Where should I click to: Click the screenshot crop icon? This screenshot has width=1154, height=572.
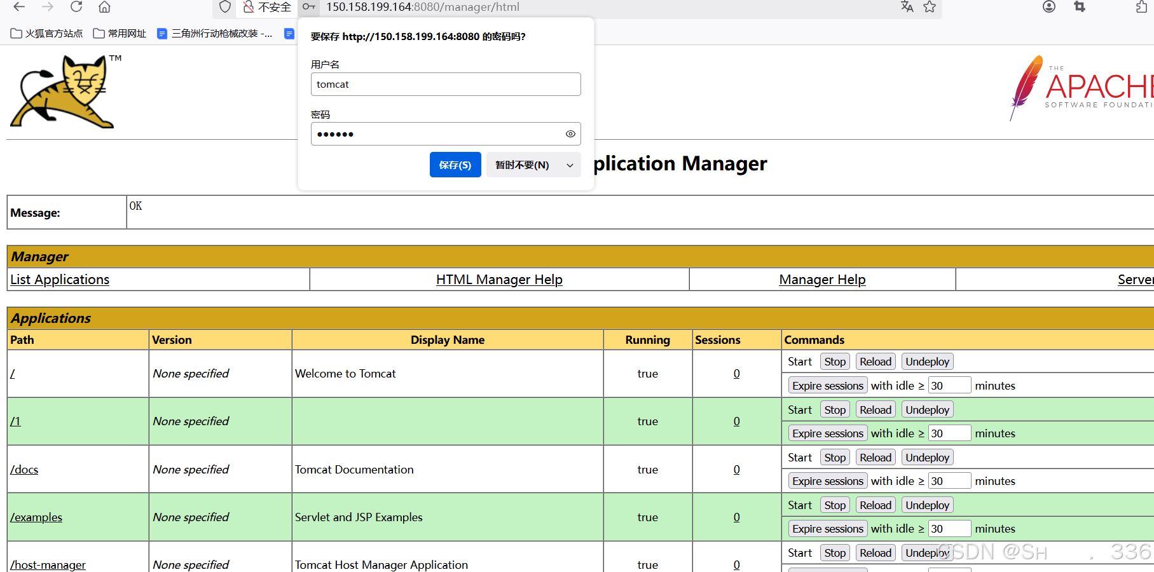[x=1080, y=7]
